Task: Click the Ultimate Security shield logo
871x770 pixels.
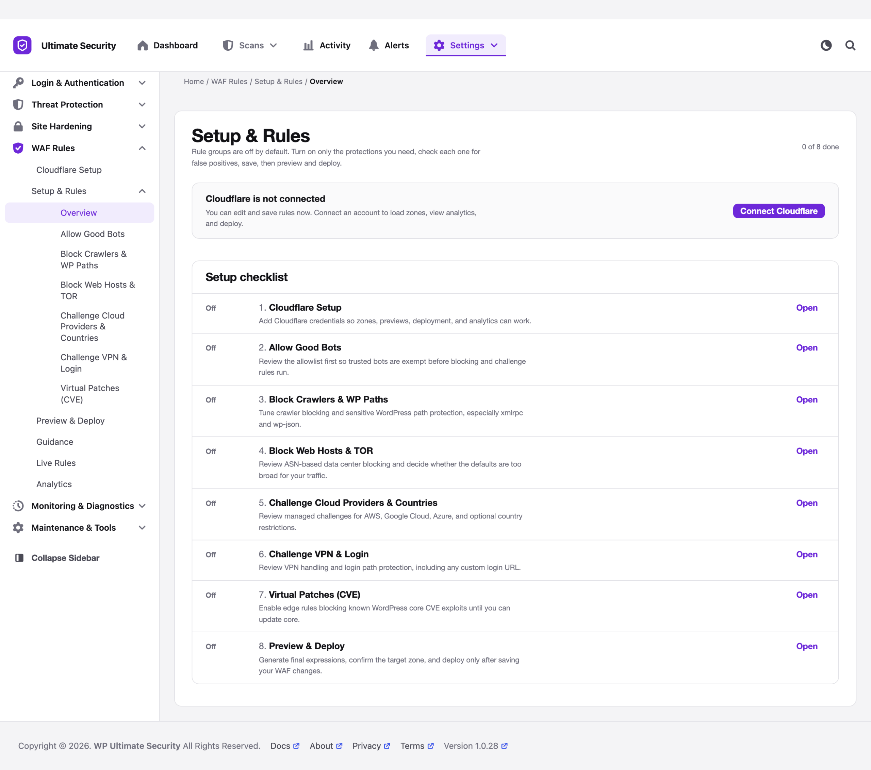Action: click(22, 45)
